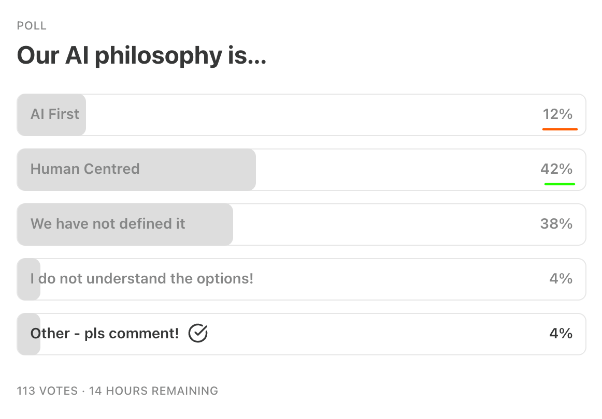Screen dimensions: 602x419
Task: Click the bold 4% for Other option
Action: coord(561,334)
